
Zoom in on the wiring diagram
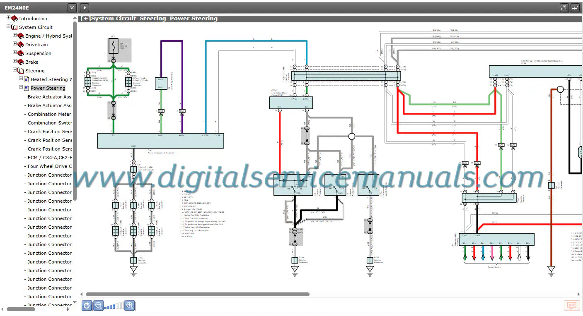130,306
